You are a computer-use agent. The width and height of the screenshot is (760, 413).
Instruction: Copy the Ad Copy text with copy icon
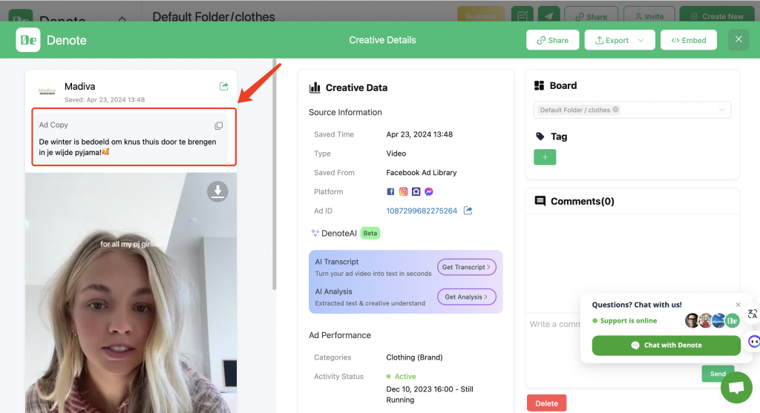219,126
